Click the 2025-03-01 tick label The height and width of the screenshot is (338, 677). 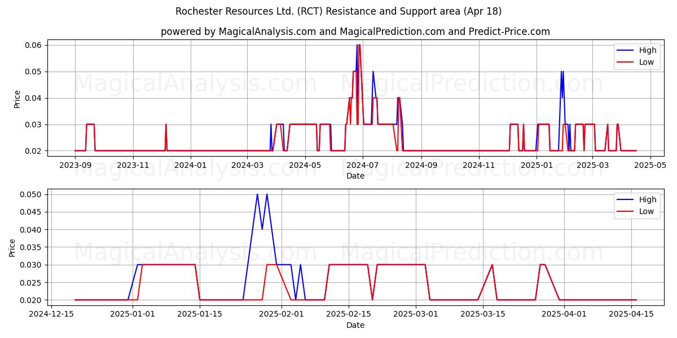415,314
